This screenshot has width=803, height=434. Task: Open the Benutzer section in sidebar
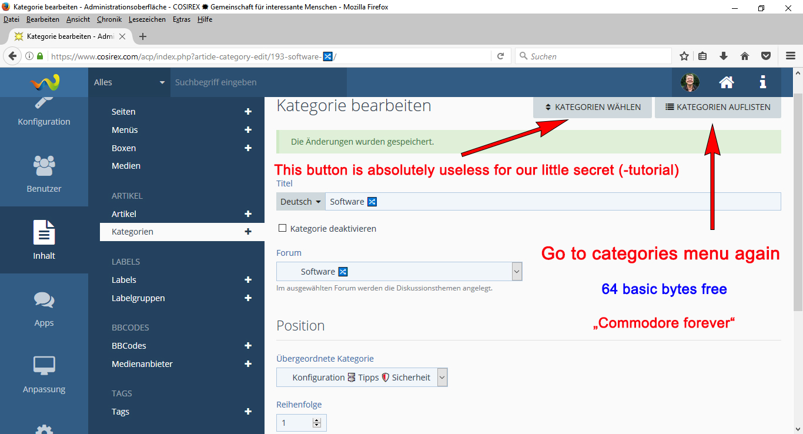[44, 173]
